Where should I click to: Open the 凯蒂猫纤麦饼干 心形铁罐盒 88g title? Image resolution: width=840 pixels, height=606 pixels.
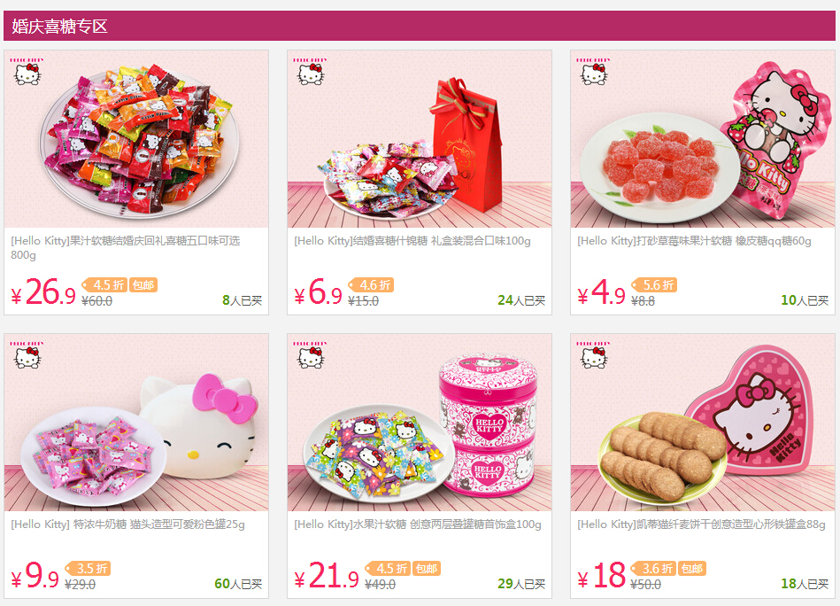(x=701, y=524)
